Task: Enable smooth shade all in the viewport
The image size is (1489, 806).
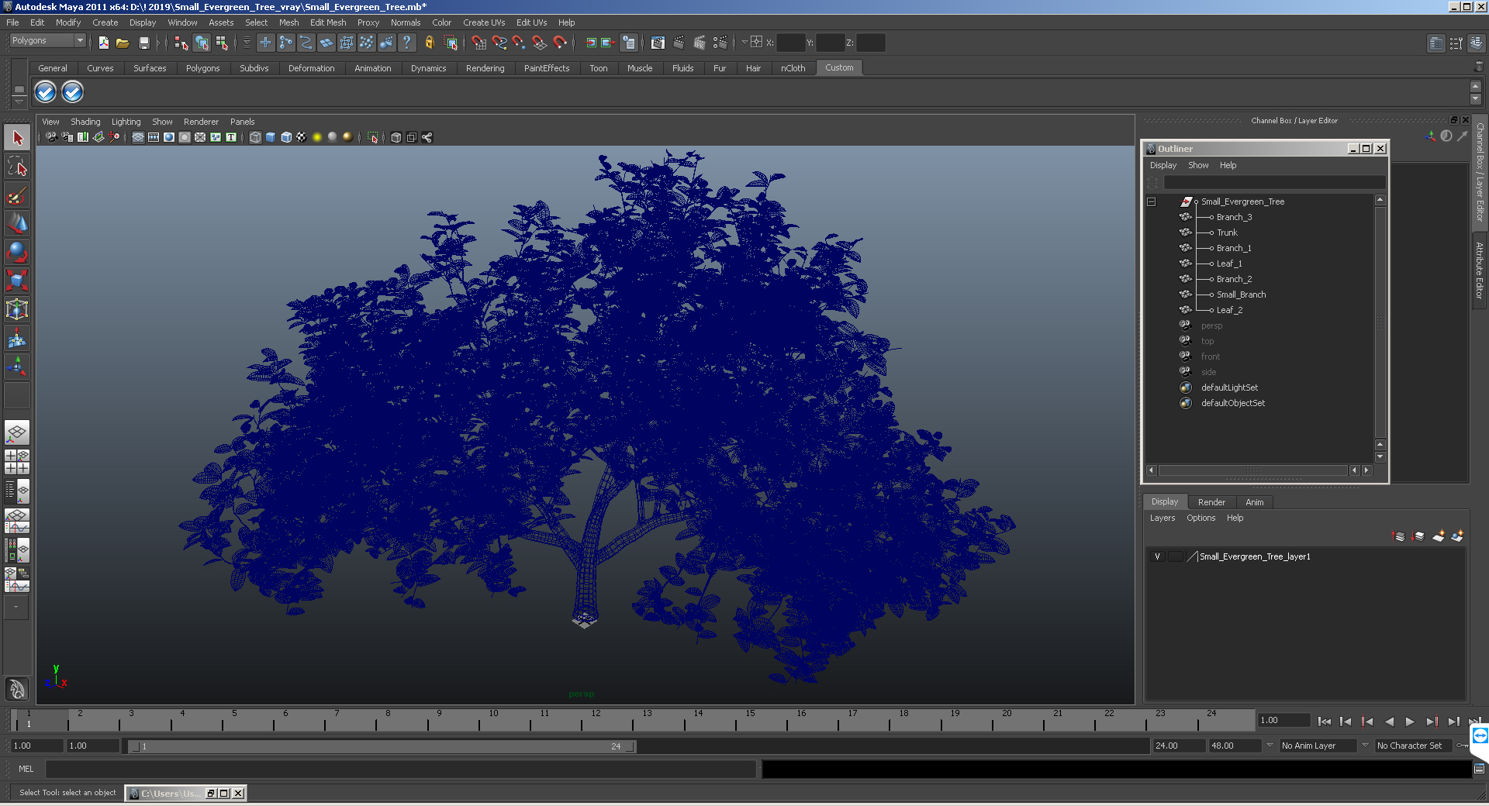Action: point(271,137)
